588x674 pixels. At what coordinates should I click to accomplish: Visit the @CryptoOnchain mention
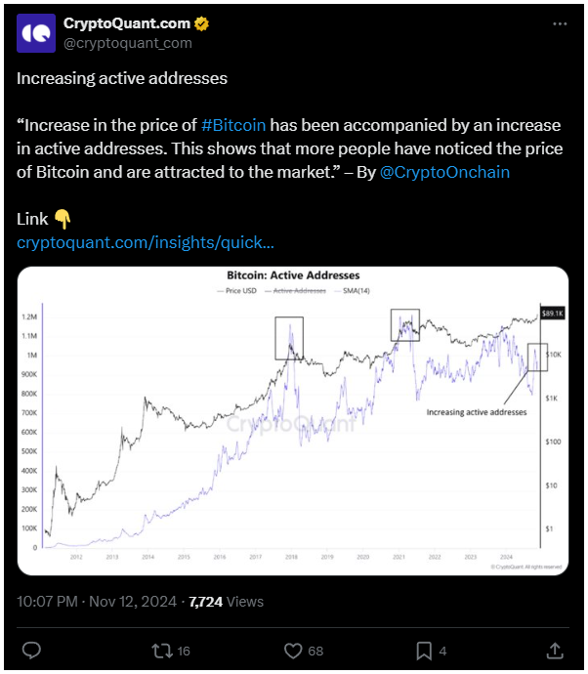pyautogui.click(x=444, y=172)
